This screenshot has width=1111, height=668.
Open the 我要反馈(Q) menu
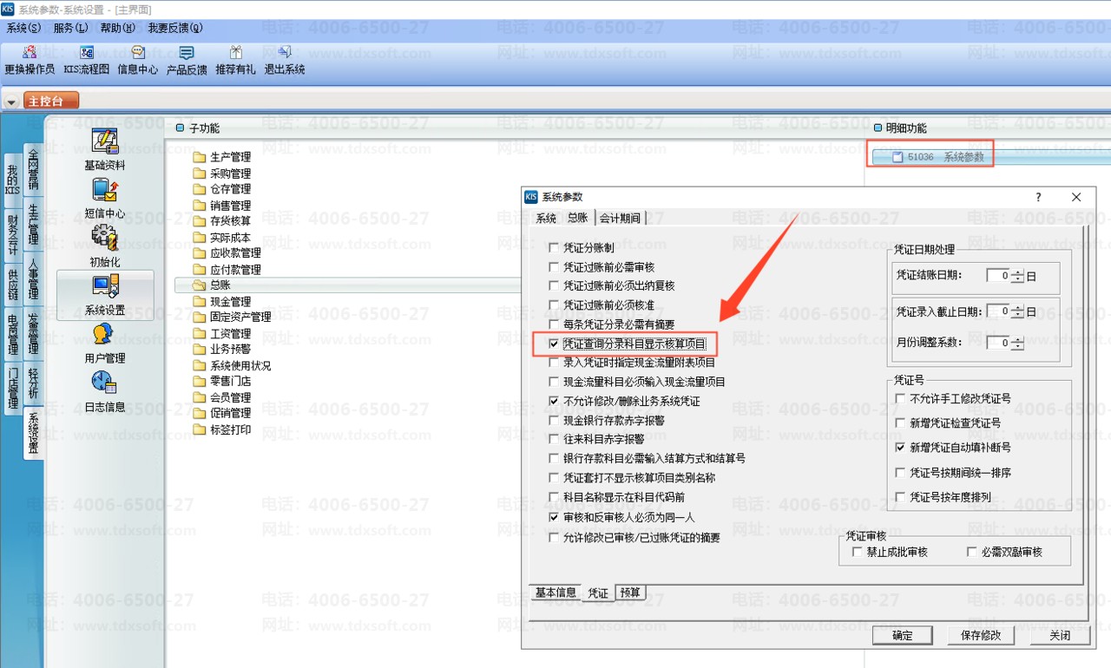[x=175, y=29]
